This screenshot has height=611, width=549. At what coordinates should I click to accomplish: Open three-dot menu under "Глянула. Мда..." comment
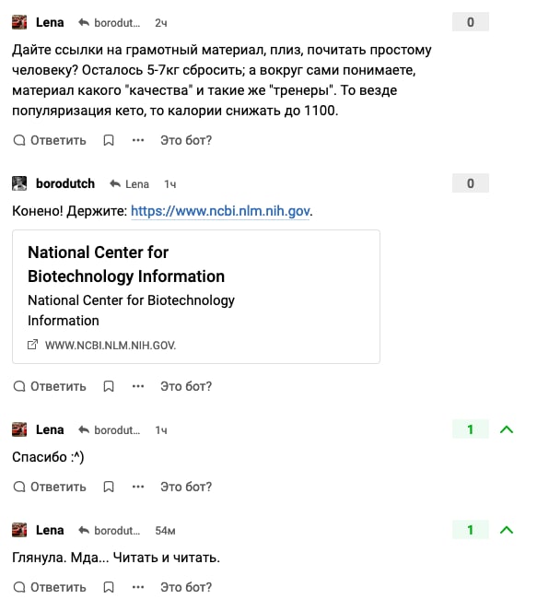[x=138, y=587]
